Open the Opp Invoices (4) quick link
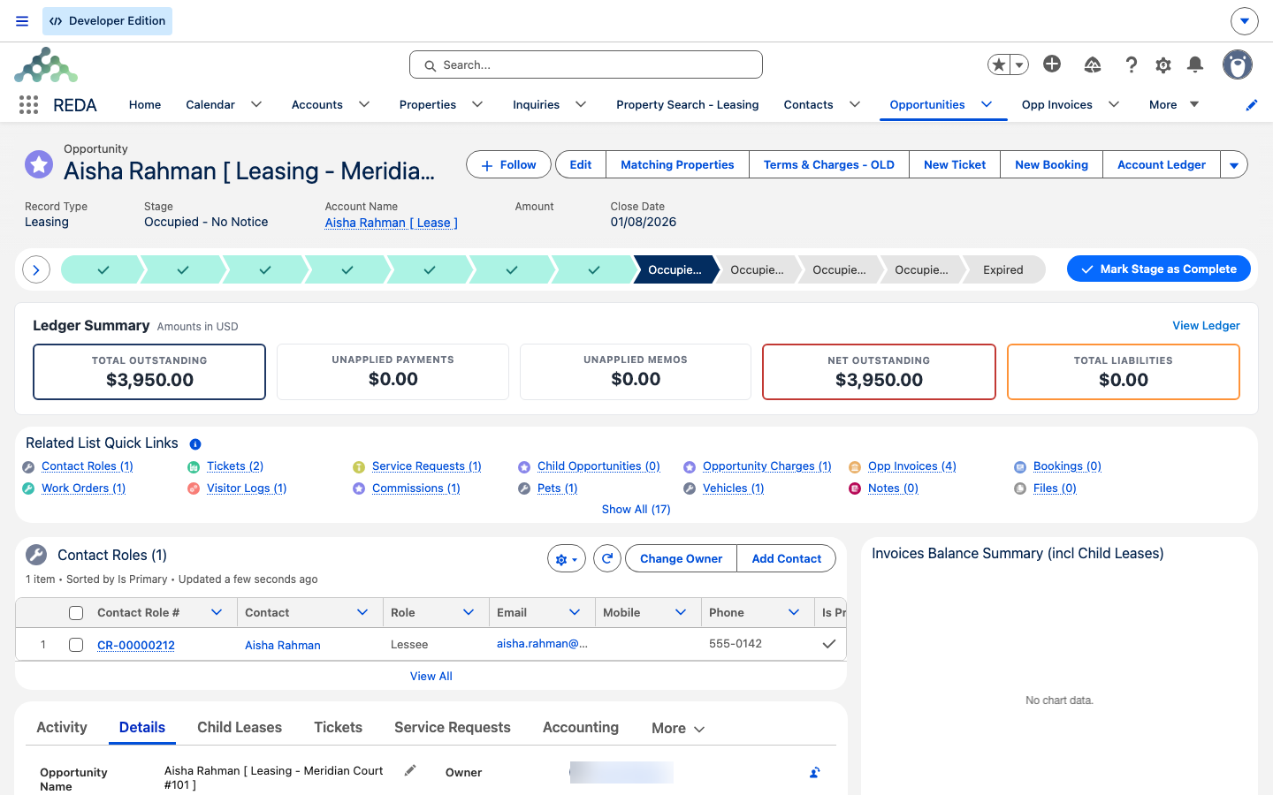The height and width of the screenshot is (795, 1273). (912, 466)
